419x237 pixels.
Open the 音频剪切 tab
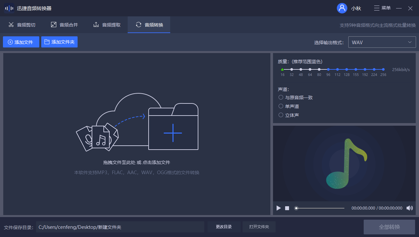21,25
